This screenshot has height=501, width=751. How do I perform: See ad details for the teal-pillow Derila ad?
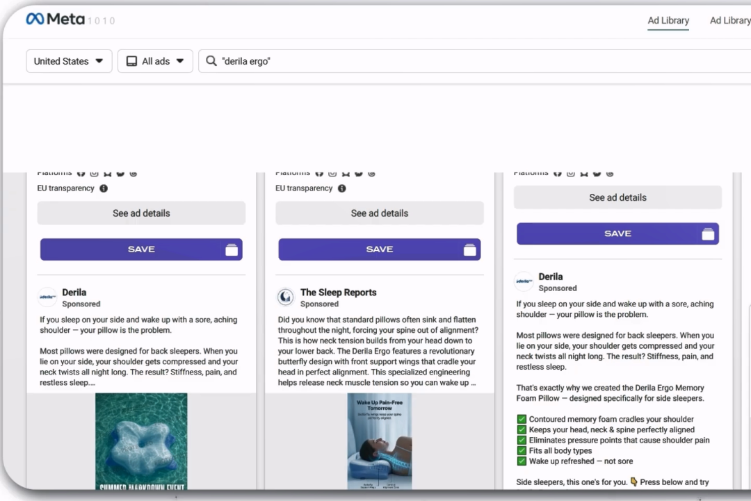click(141, 213)
